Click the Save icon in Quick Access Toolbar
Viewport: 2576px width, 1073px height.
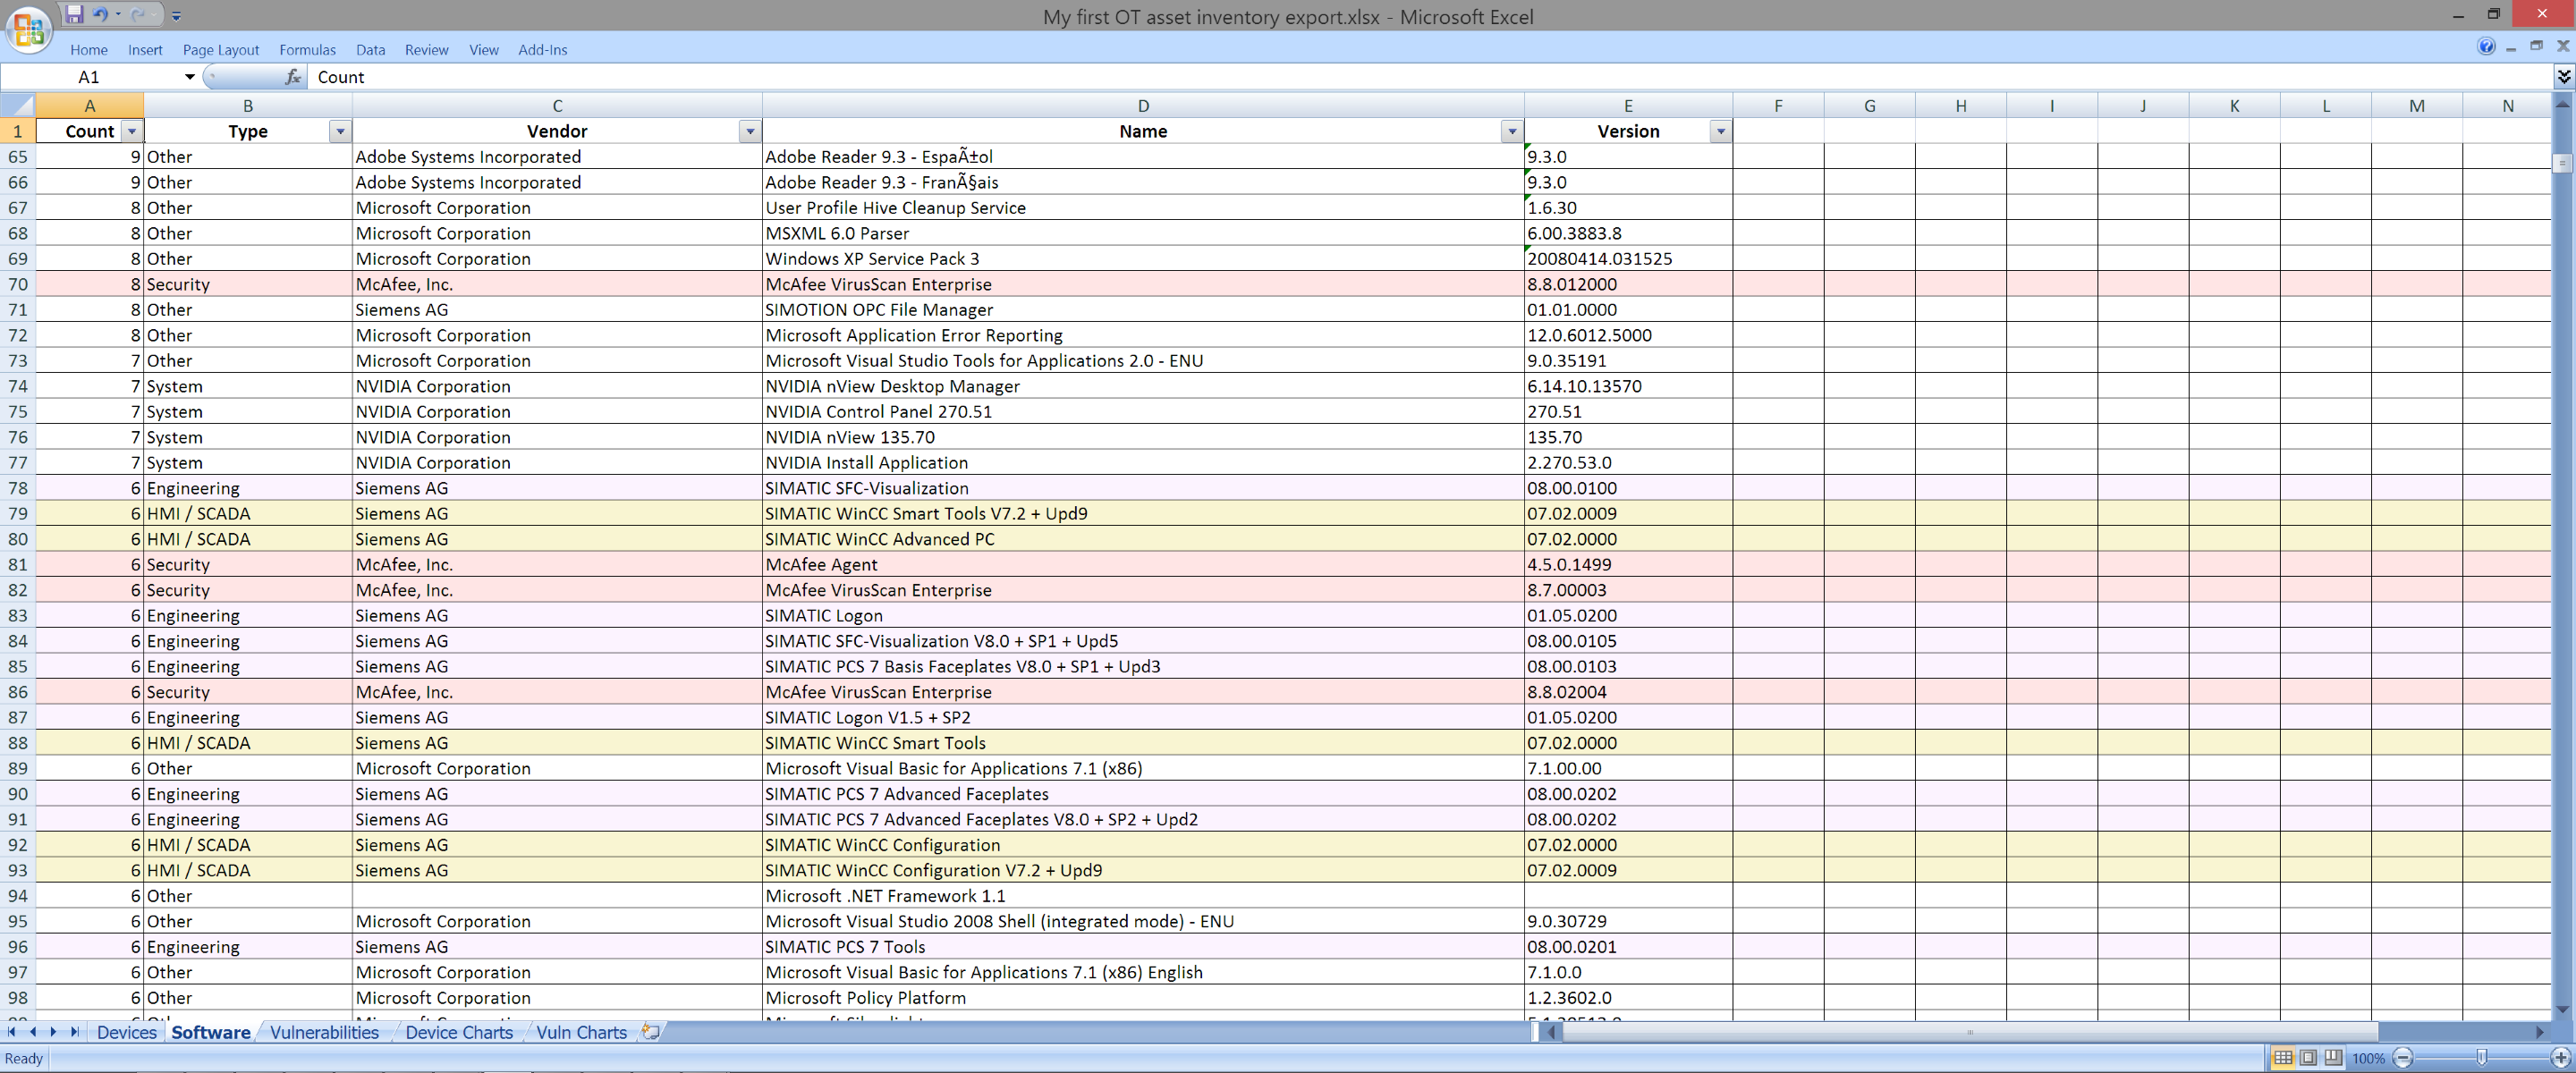point(74,15)
